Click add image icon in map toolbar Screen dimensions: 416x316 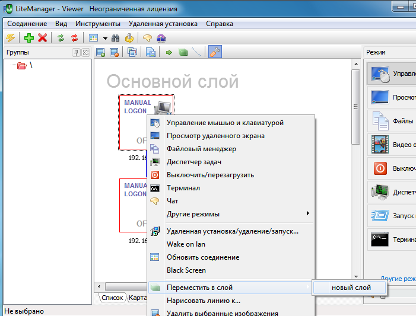[100, 52]
